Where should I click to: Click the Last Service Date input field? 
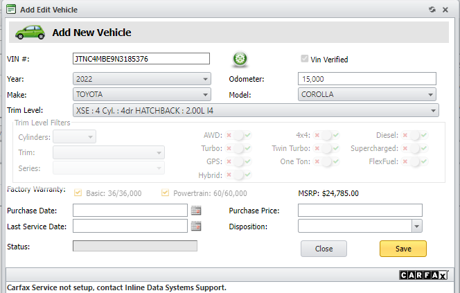point(130,226)
